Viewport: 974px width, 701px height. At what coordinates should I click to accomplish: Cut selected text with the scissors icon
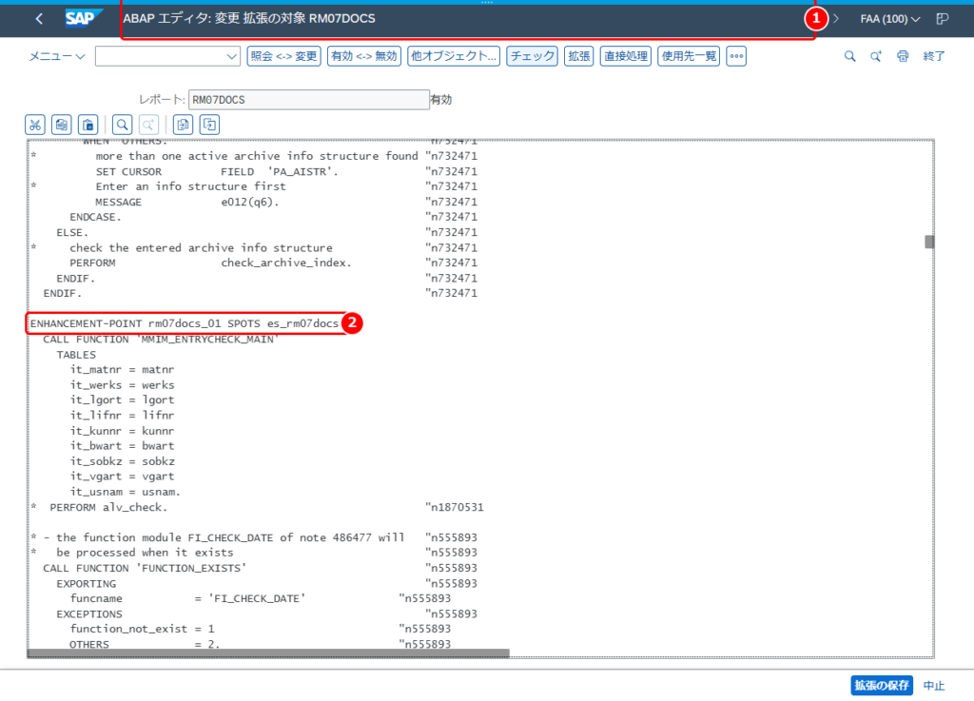pyautogui.click(x=35, y=125)
